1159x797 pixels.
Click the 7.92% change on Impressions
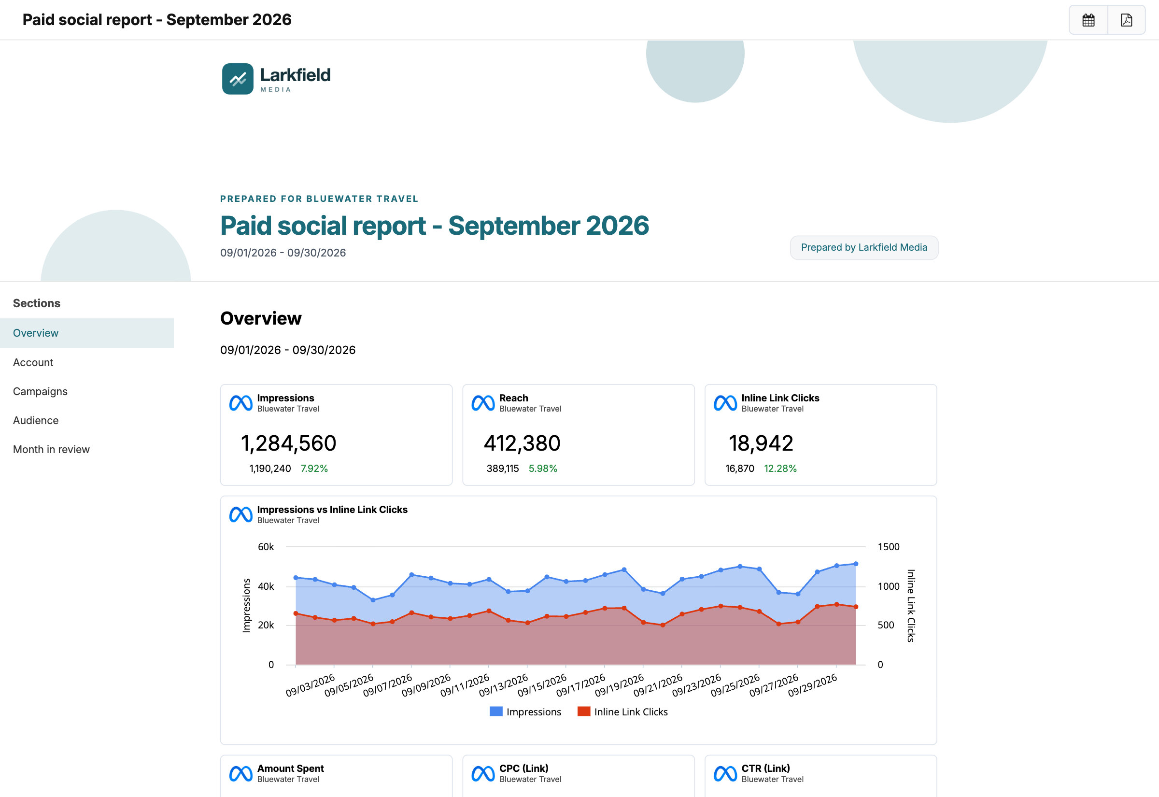click(314, 469)
